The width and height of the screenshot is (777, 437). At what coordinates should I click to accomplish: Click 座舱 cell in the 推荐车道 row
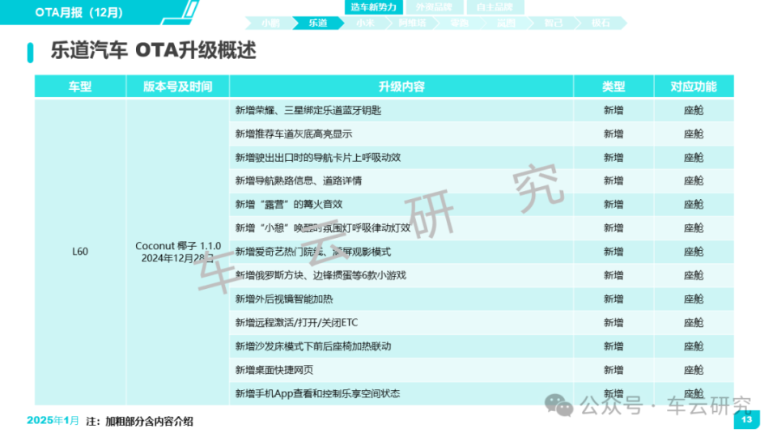694,134
